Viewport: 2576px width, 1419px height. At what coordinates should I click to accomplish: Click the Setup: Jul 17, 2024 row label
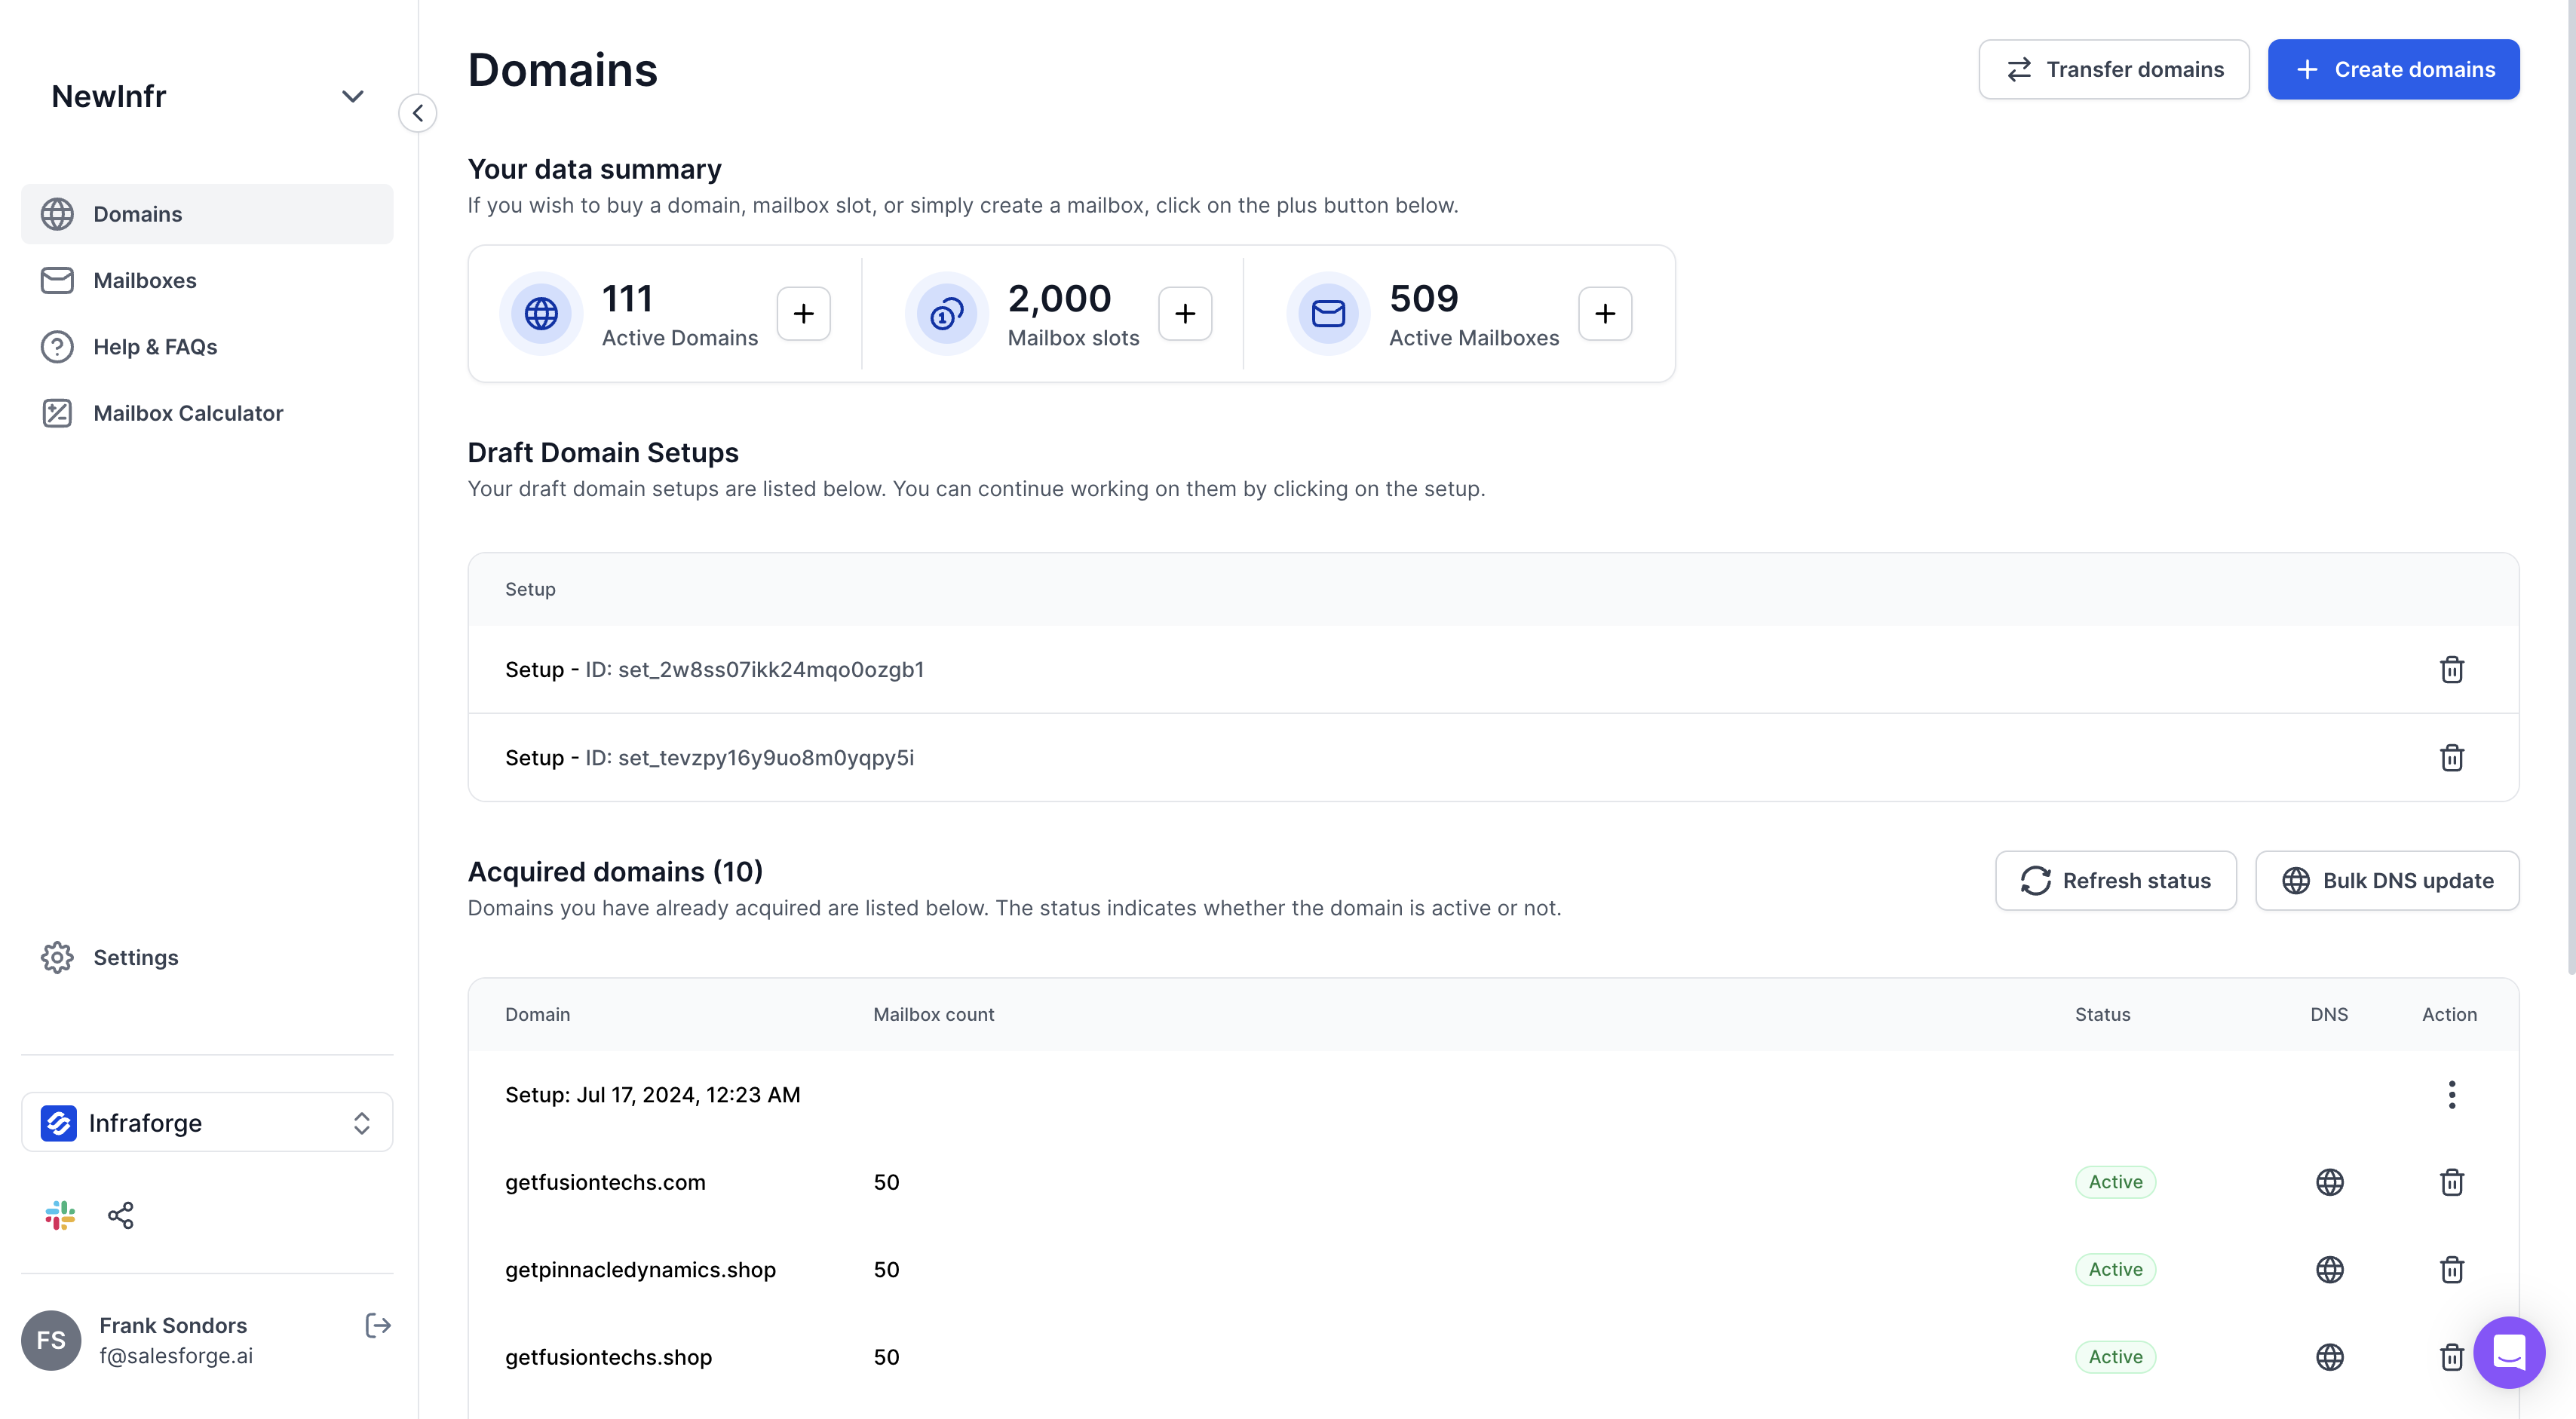tap(652, 1094)
